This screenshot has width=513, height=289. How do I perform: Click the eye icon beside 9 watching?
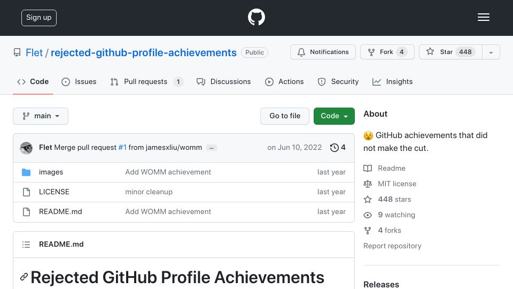368,215
